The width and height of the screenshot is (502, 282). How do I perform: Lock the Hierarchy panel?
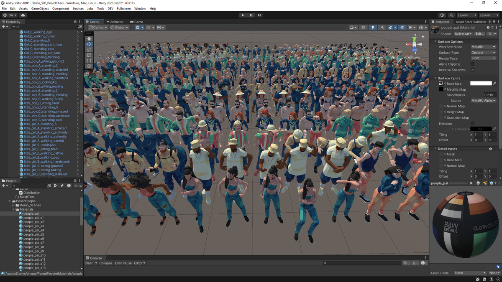coord(75,22)
